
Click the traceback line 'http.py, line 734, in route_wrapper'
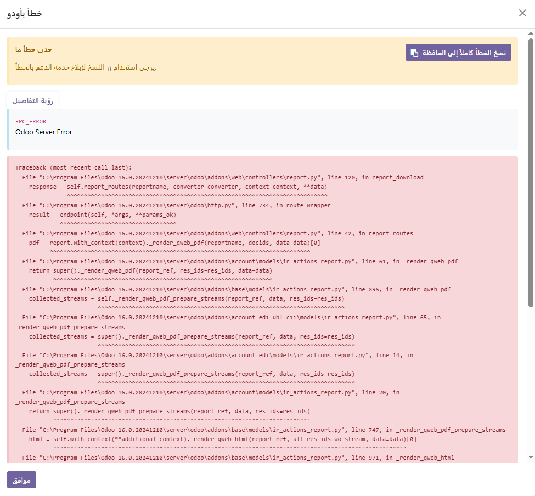tap(176, 205)
